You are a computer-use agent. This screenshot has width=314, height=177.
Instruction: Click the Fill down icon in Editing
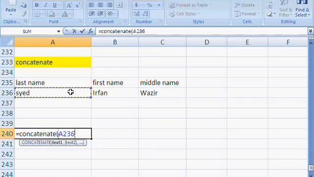269,5
